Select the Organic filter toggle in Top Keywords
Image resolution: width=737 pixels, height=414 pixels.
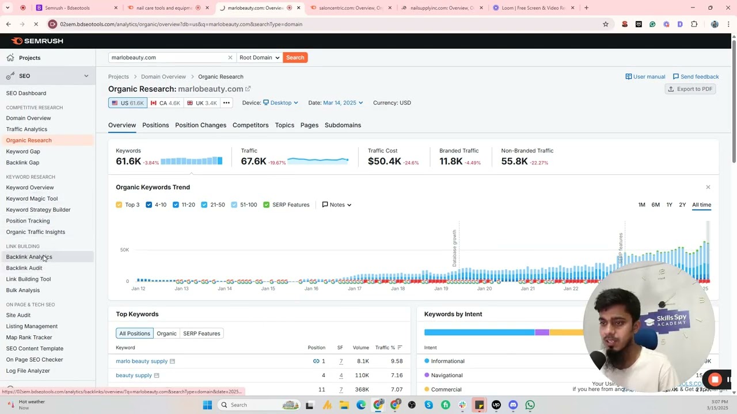[166, 333]
